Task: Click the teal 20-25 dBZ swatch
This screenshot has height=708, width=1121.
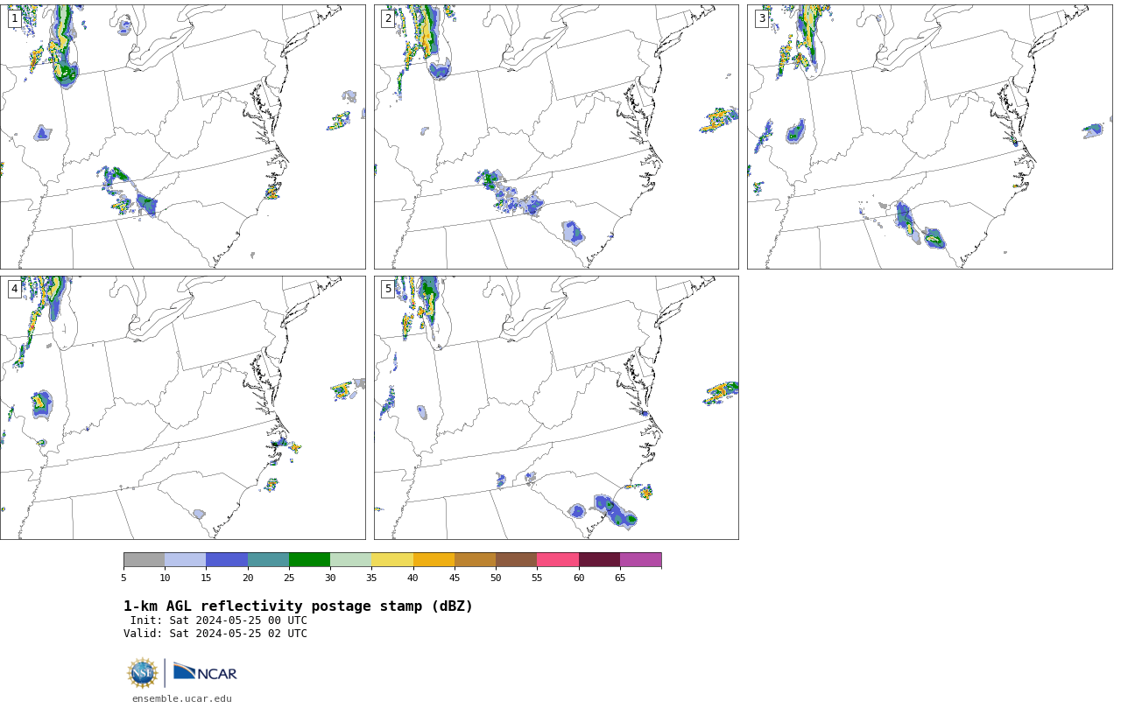Action: pos(268,560)
